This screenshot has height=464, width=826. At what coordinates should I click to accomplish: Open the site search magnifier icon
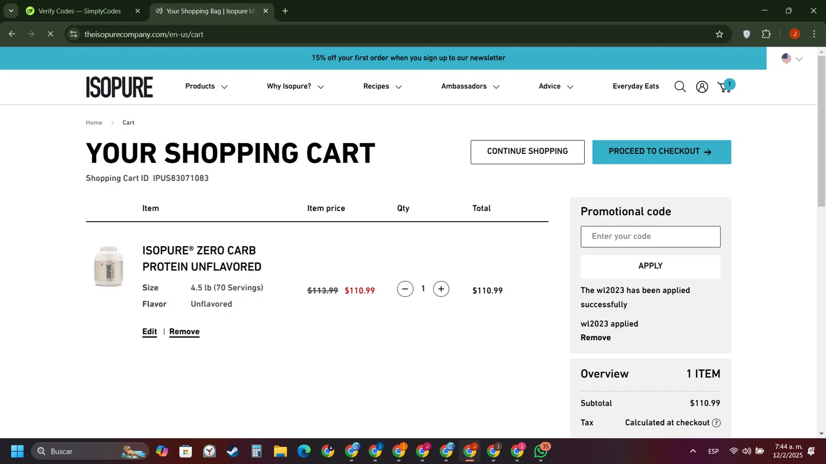pos(680,87)
